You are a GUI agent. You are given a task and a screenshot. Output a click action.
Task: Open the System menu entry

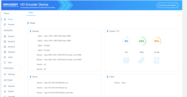click(11, 91)
